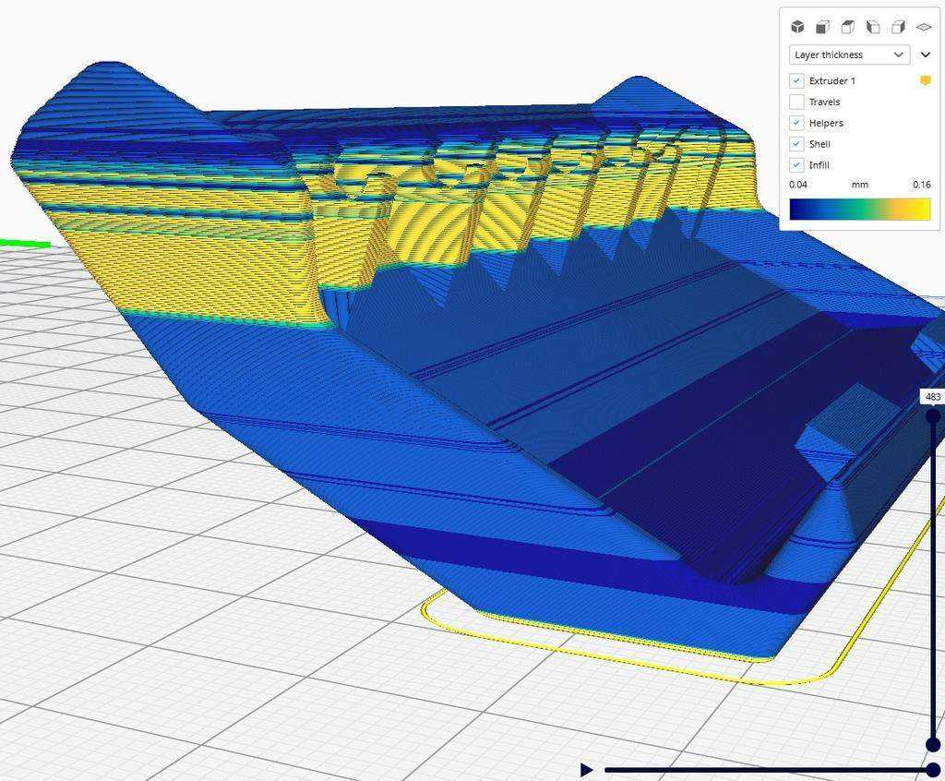Click the bottom handle of layer slider
This screenshot has width=945, height=781.
pyautogui.click(x=933, y=744)
